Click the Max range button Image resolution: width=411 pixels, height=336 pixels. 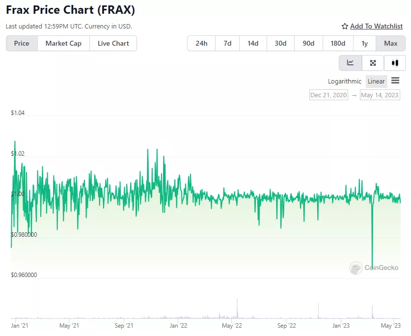[390, 43]
